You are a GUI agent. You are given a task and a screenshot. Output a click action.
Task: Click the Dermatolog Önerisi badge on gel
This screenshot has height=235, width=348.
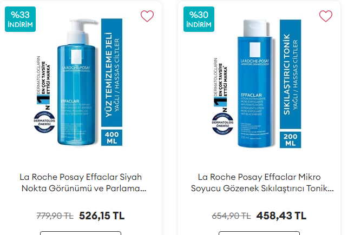(x=44, y=122)
